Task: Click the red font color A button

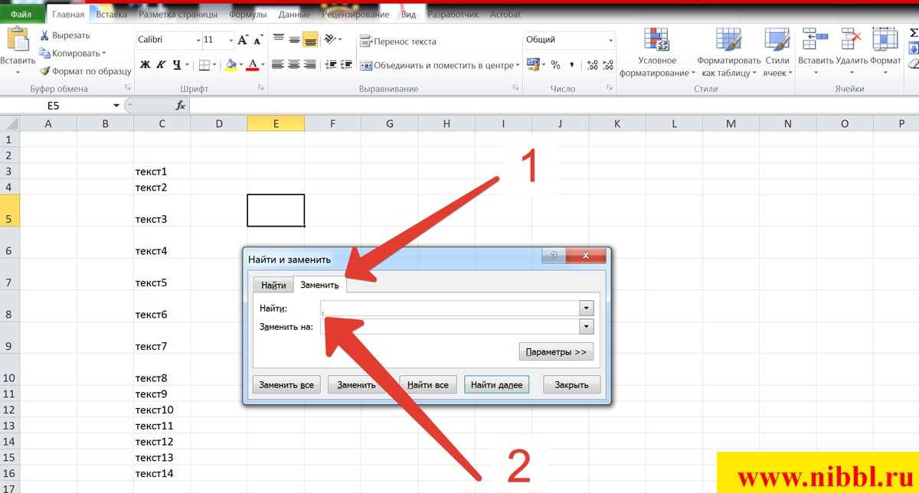Action: pos(253,65)
